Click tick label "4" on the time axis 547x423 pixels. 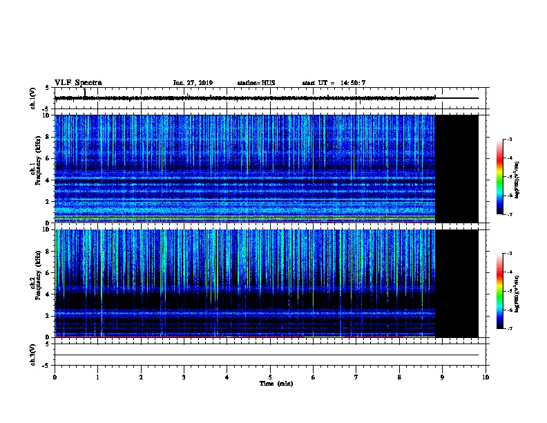(x=227, y=377)
